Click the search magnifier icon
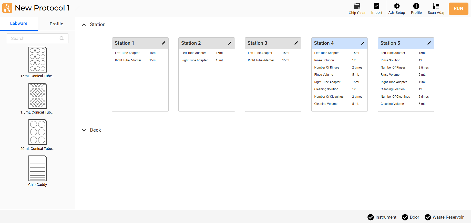The height and width of the screenshot is (223, 471). 62,38
